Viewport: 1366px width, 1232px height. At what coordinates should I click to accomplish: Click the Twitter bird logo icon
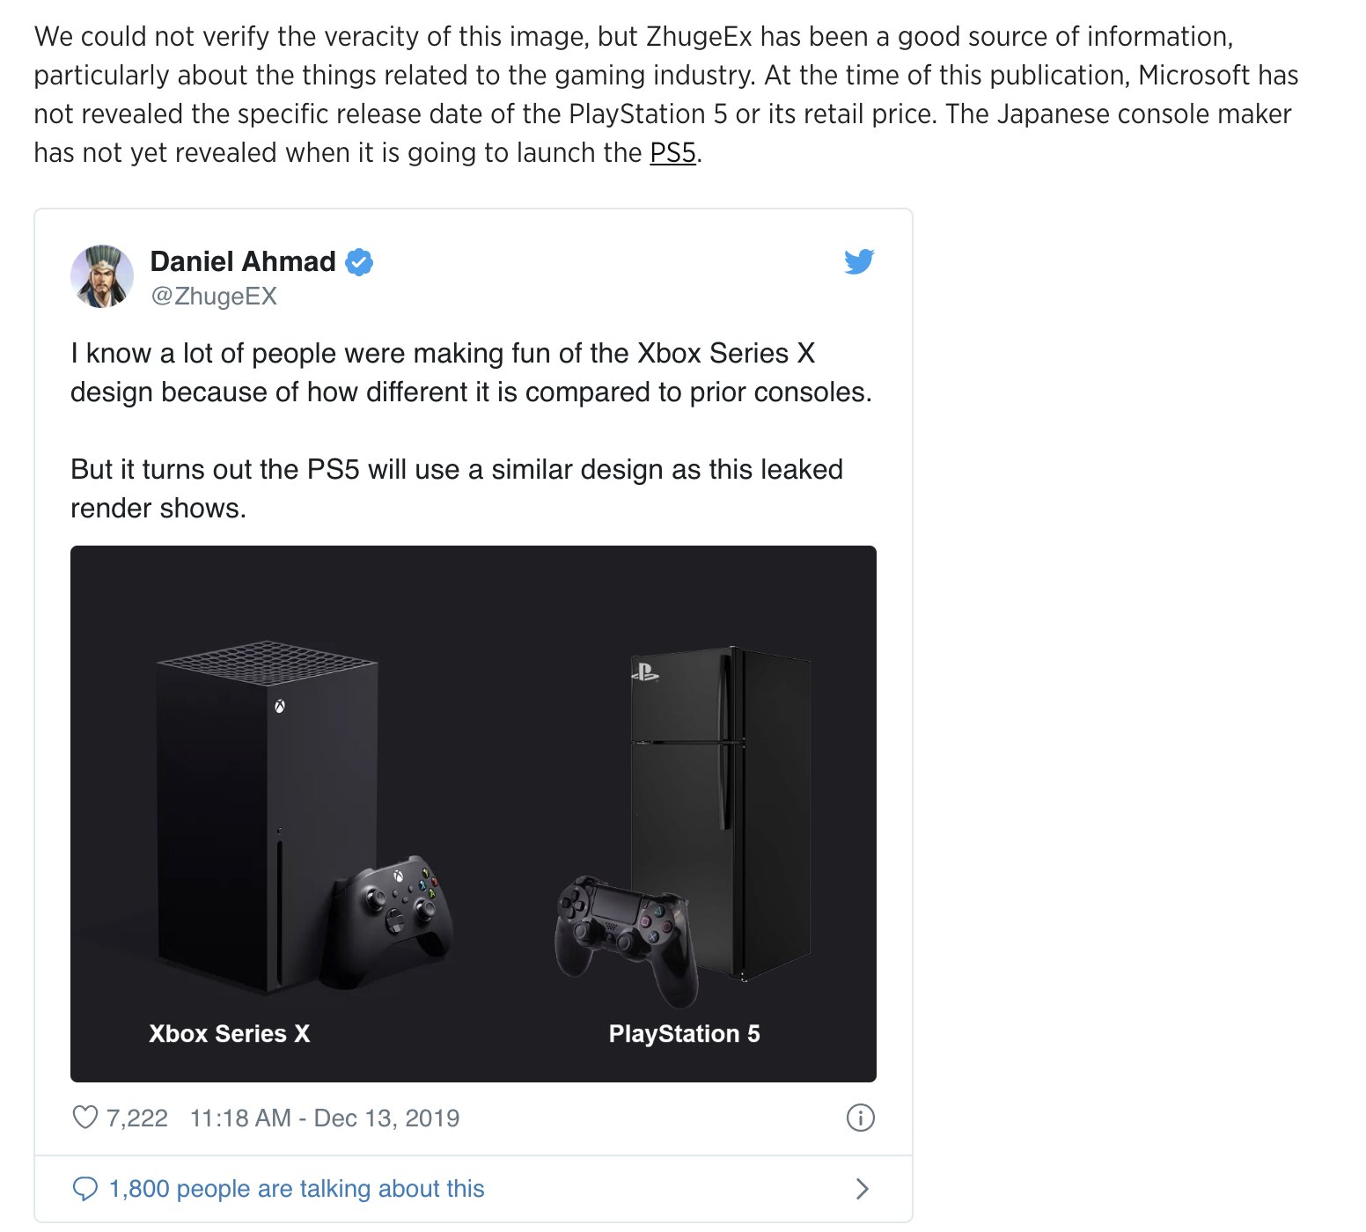858,261
